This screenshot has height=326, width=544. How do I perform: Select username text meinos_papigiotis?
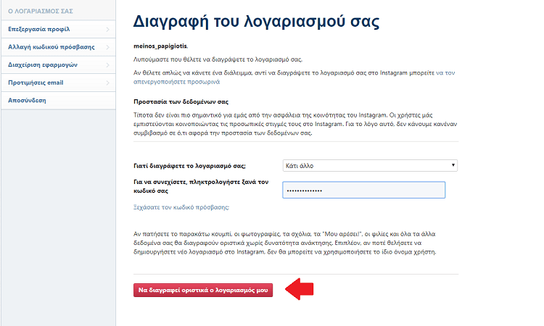pyautogui.click(x=160, y=46)
